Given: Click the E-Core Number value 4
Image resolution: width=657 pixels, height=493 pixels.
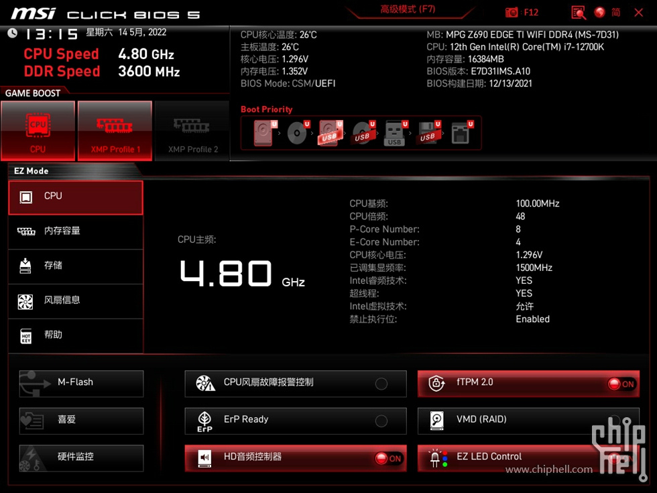Looking at the screenshot, I should click(518, 242).
